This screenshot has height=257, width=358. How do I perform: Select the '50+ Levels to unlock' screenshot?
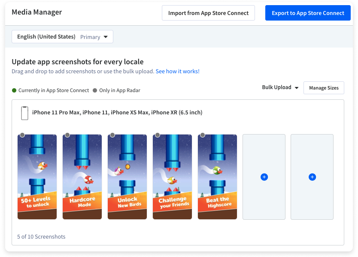pyautogui.click(x=37, y=177)
